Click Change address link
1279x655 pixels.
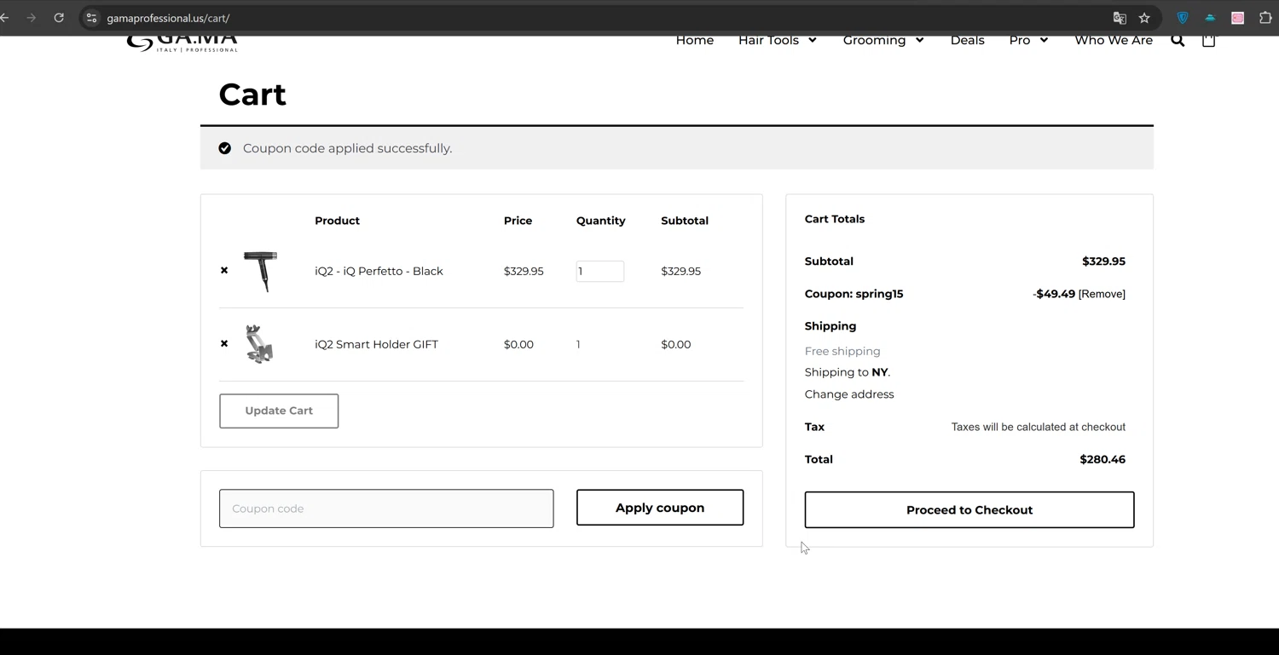849,394
